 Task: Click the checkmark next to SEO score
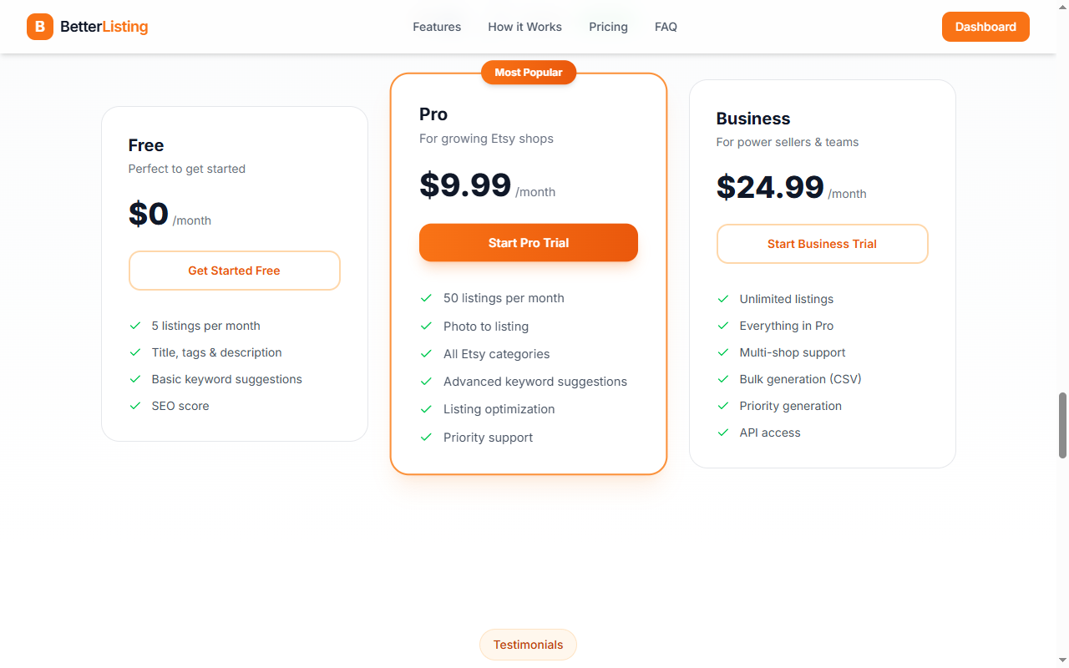[x=134, y=406]
